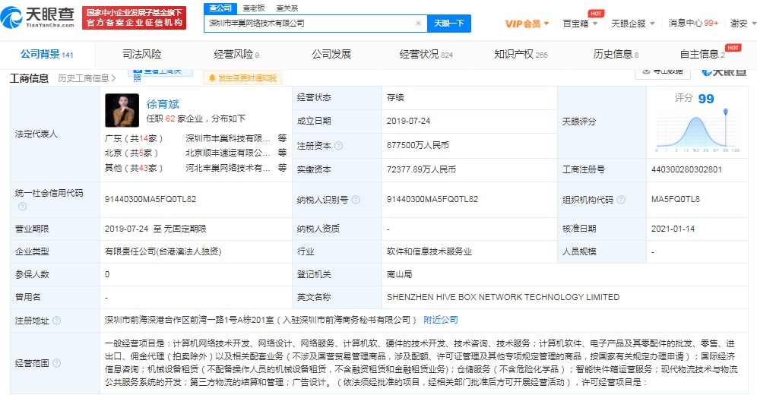Open 河北丰巢网络技术有 company link
This screenshot has height=395, width=757.
228,168
